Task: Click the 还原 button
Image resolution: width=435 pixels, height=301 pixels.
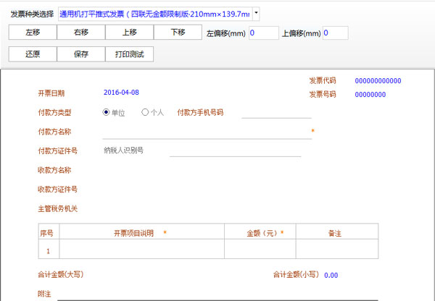Action: coord(33,54)
